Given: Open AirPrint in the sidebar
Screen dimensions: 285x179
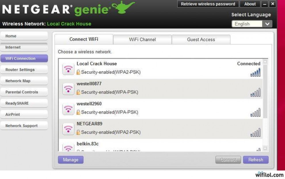Looking at the screenshot, I should coord(24,114).
